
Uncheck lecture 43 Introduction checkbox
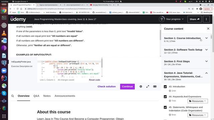click(x=165, y=87)
